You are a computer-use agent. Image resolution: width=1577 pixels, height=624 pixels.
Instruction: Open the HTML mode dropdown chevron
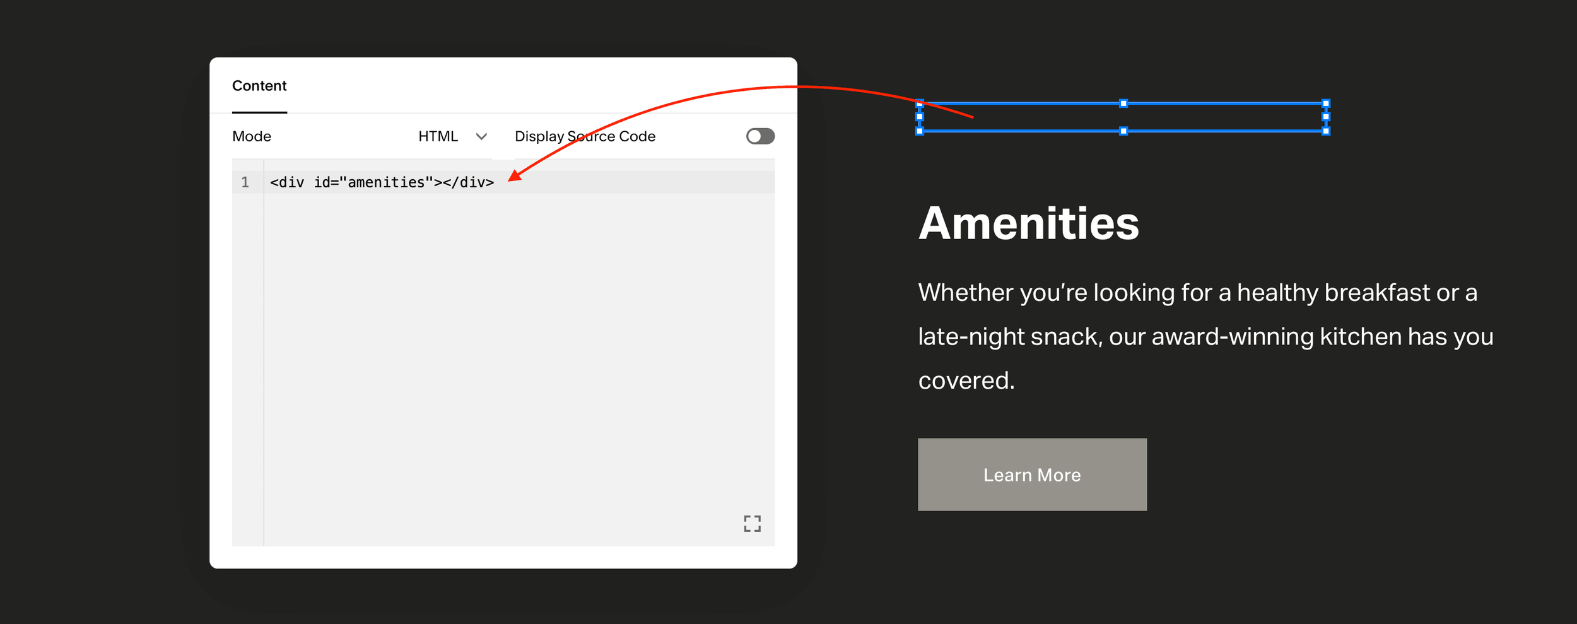(481, 136)
